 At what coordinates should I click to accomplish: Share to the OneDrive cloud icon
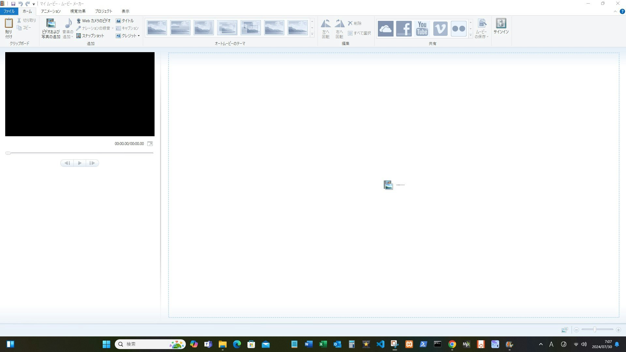tap(385, 28)
